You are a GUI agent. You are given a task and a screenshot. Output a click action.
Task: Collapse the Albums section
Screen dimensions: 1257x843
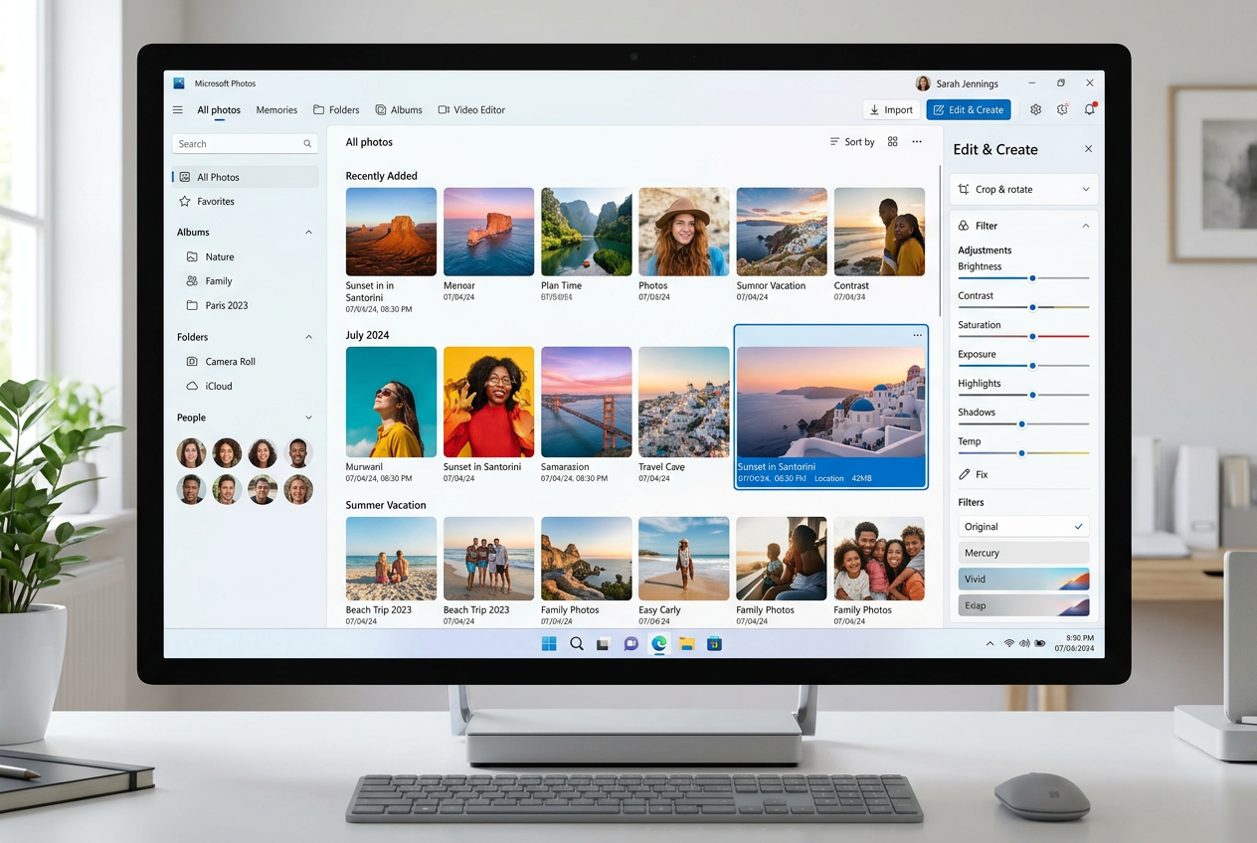(308, 233)
